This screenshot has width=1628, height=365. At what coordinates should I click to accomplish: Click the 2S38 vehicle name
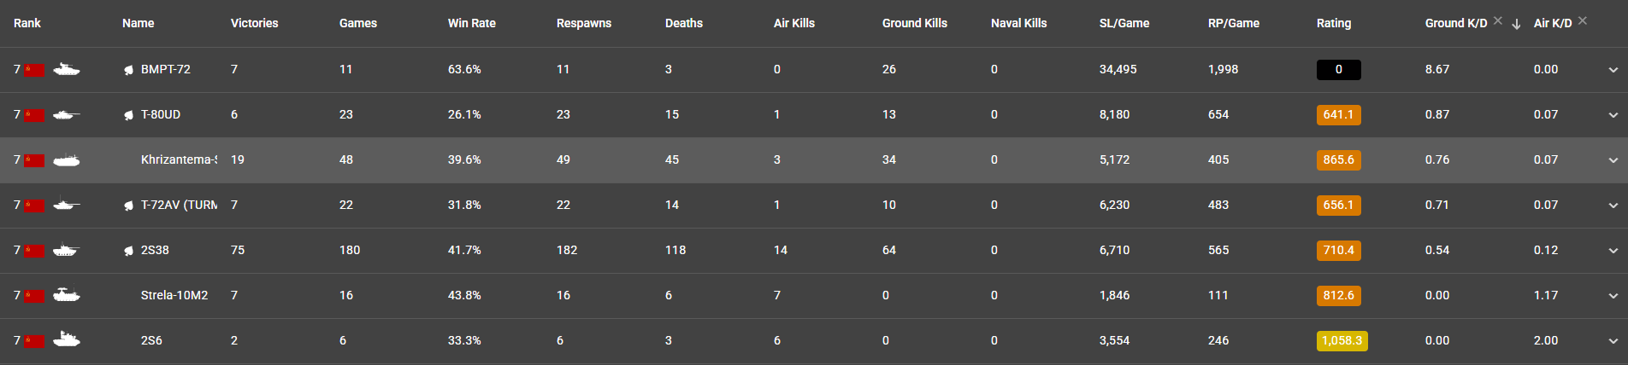point(155,250)
